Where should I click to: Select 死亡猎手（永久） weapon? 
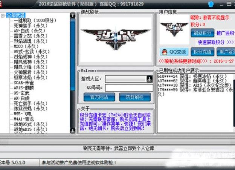tap(31, 104)
